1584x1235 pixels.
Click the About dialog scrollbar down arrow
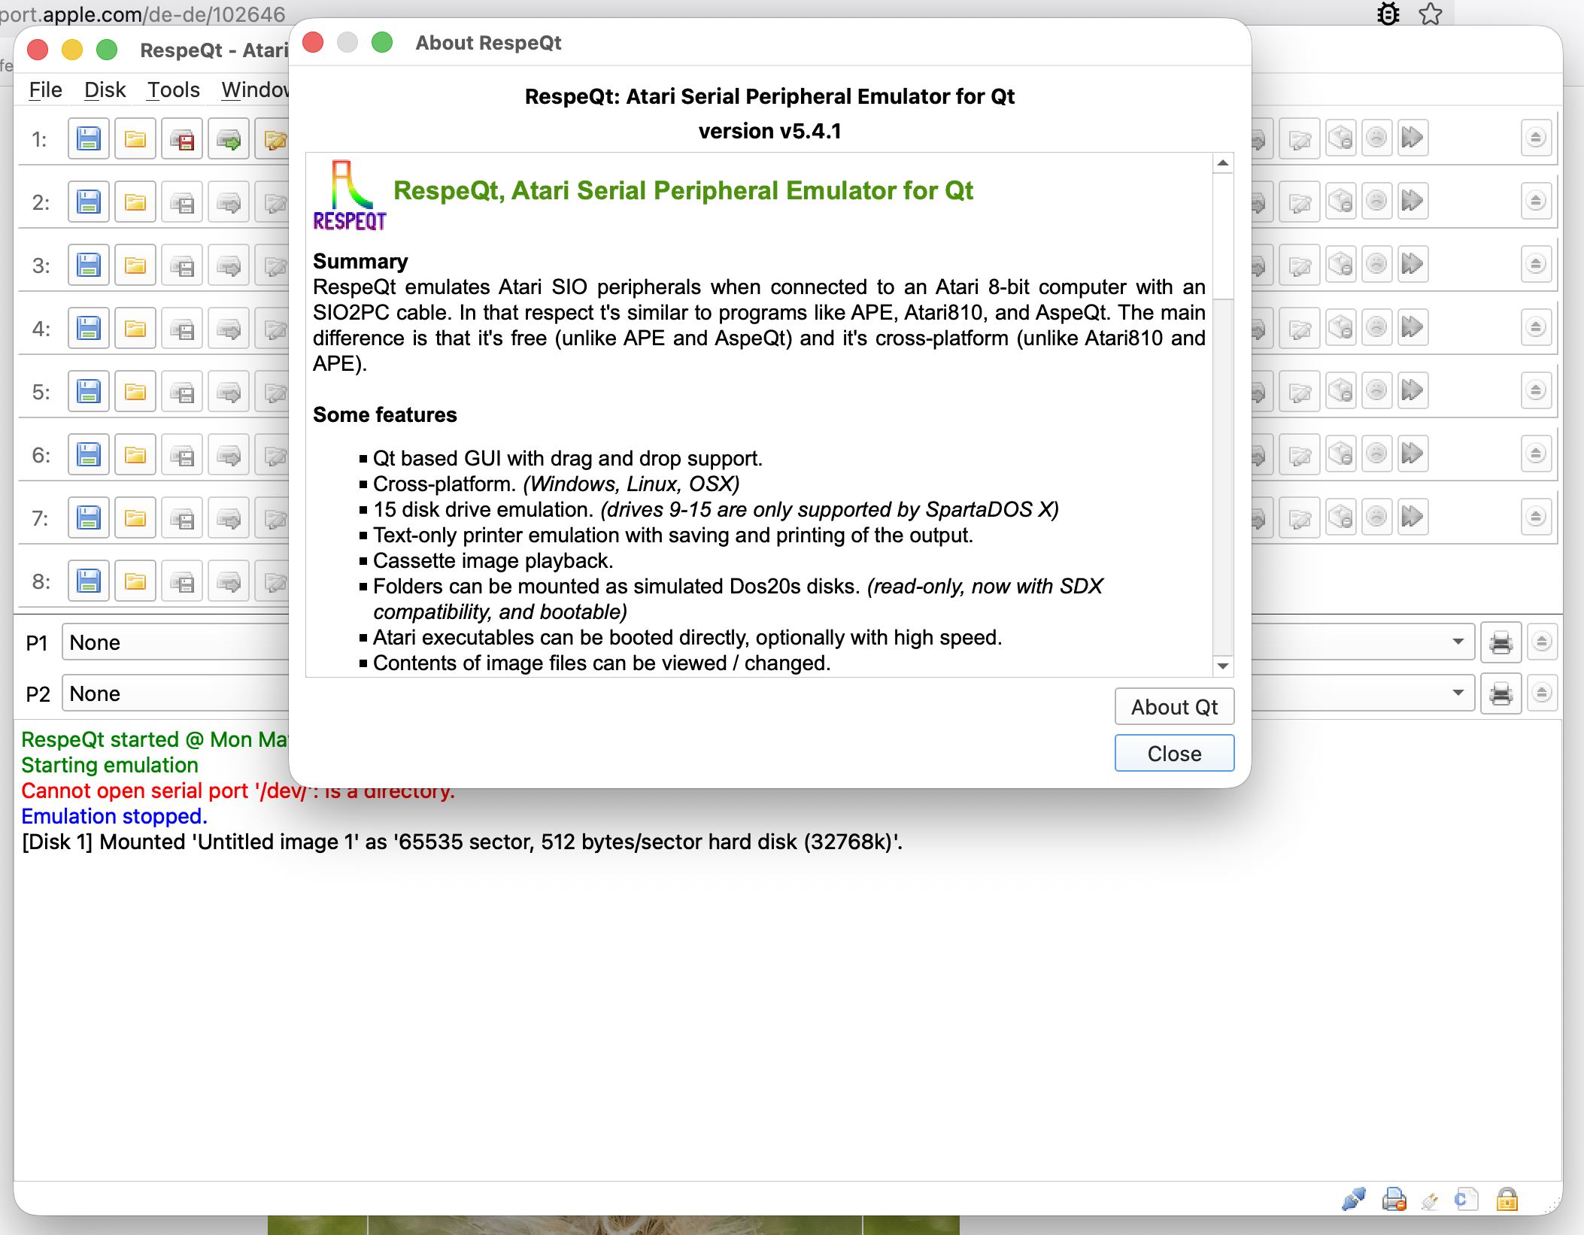click(1223, 666)
